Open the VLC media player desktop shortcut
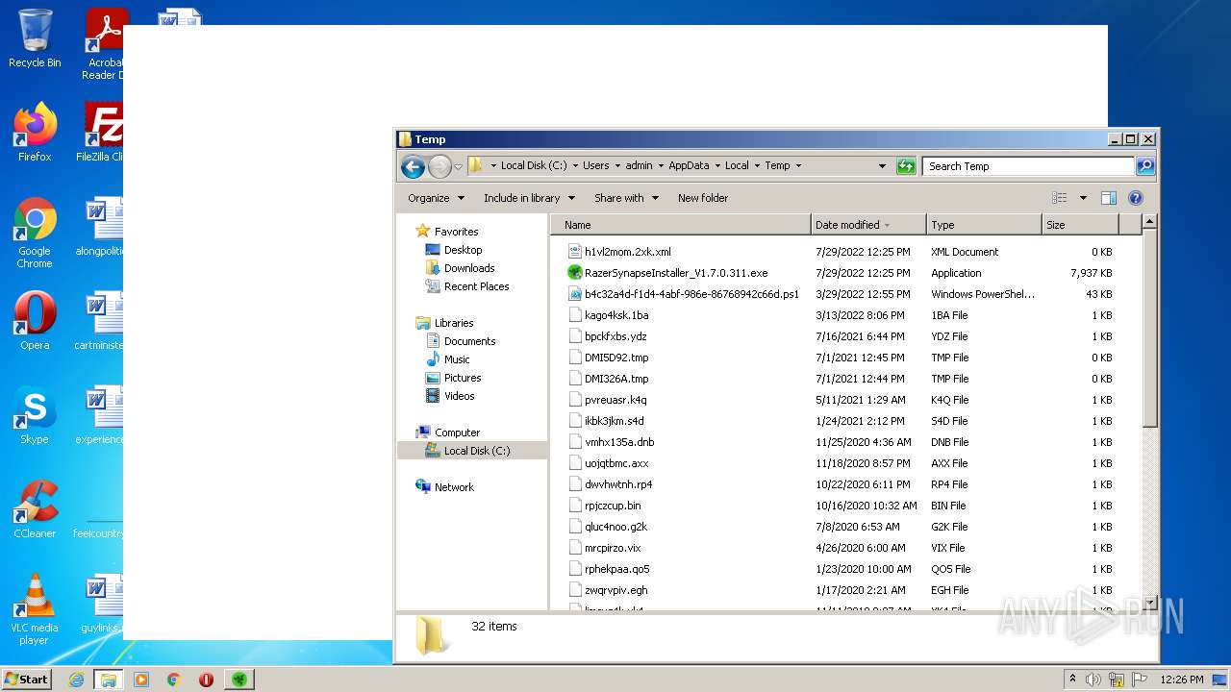1231x692 pixels. click(x=35, y=609)
